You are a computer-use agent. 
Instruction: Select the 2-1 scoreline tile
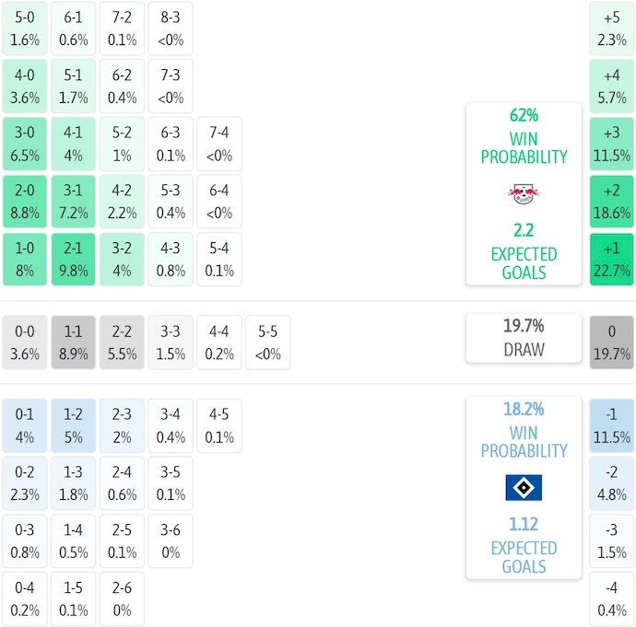point(74,260)
